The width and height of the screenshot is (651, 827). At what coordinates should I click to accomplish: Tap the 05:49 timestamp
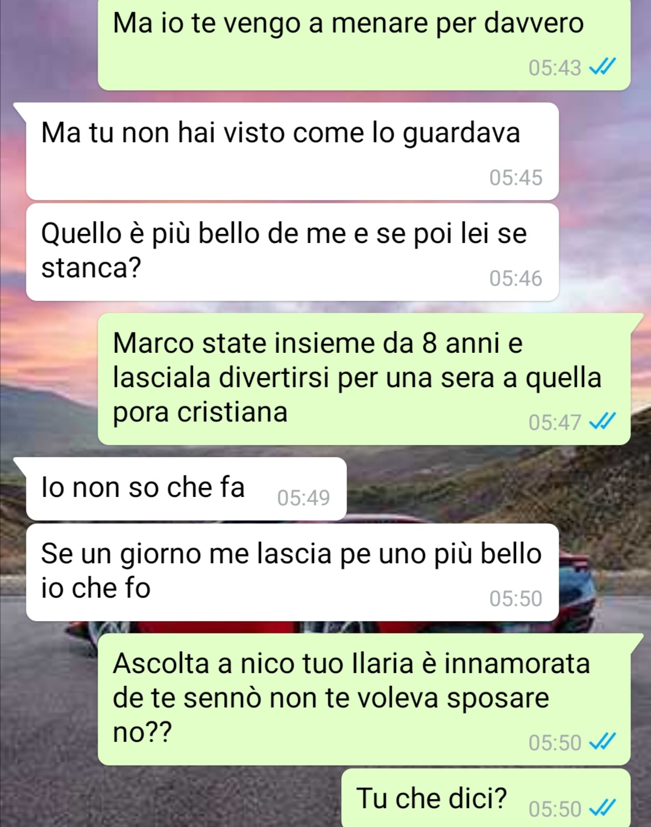click(x=304, y=498)
